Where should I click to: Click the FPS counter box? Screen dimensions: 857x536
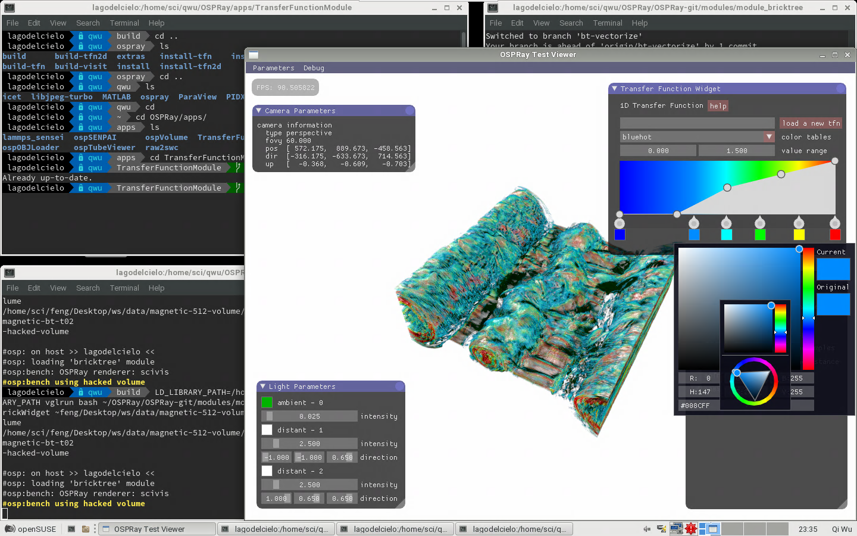(x=286, y=88)
